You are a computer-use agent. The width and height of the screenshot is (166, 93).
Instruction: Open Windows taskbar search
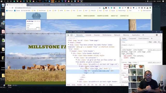pyautogui.click(x=5, y=1)
